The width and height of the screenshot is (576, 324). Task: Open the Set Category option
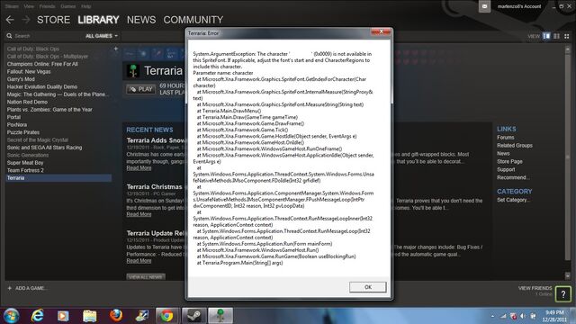(513, 200)
